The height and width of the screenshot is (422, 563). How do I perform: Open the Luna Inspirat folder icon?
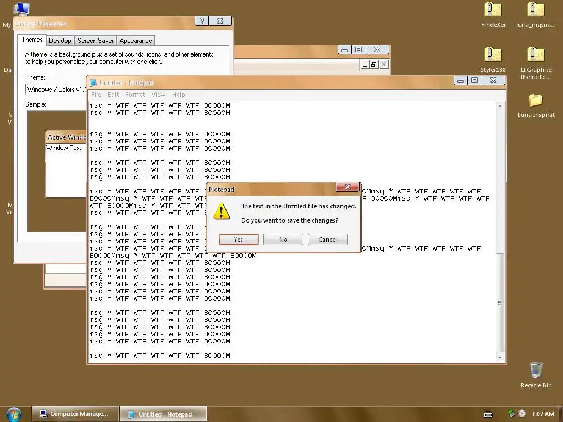[536, 106]
